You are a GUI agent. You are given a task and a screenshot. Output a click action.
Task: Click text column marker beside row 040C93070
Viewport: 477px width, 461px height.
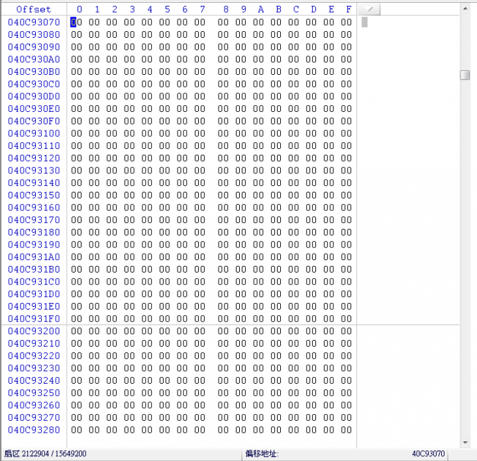(x=364, y=22)
